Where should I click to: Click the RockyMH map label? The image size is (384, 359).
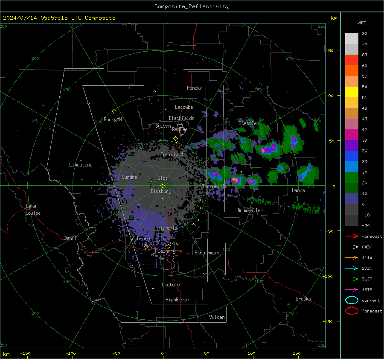113,120
